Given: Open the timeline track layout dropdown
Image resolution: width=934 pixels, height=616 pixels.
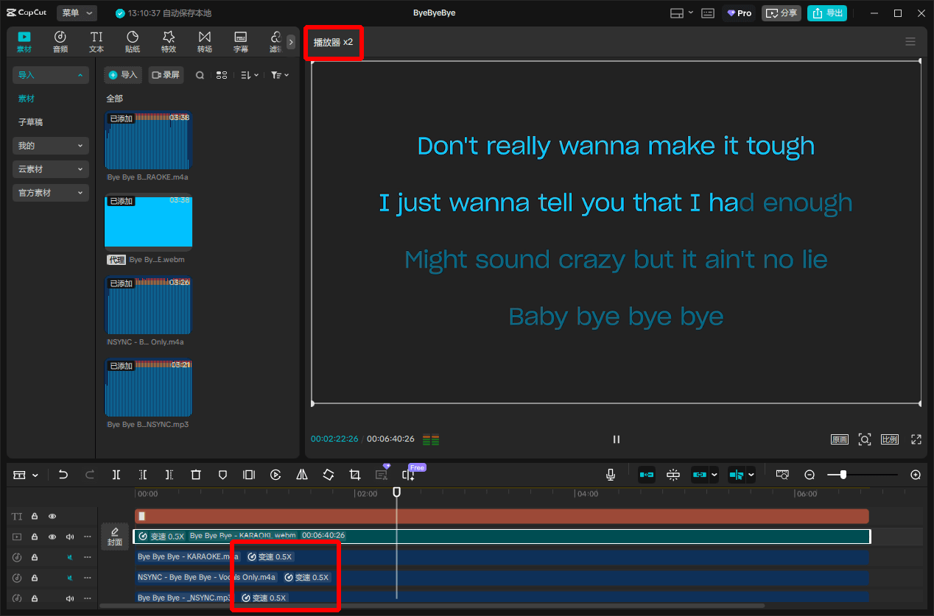Looking at the screenshot, I should pos(26,475).
